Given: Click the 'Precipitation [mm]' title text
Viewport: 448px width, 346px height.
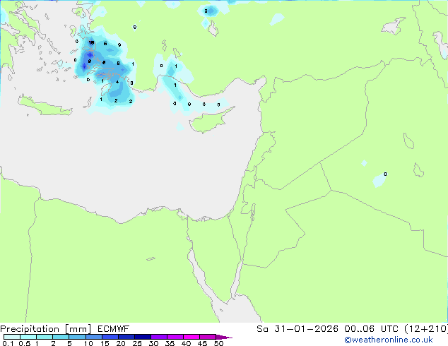Looking at the screenshot, I should tap(46, 329).
